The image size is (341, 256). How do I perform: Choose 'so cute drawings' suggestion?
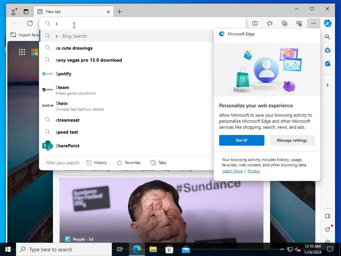126,48
